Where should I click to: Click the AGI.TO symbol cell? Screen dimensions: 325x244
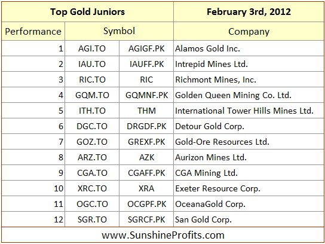[x=92, y=48]
